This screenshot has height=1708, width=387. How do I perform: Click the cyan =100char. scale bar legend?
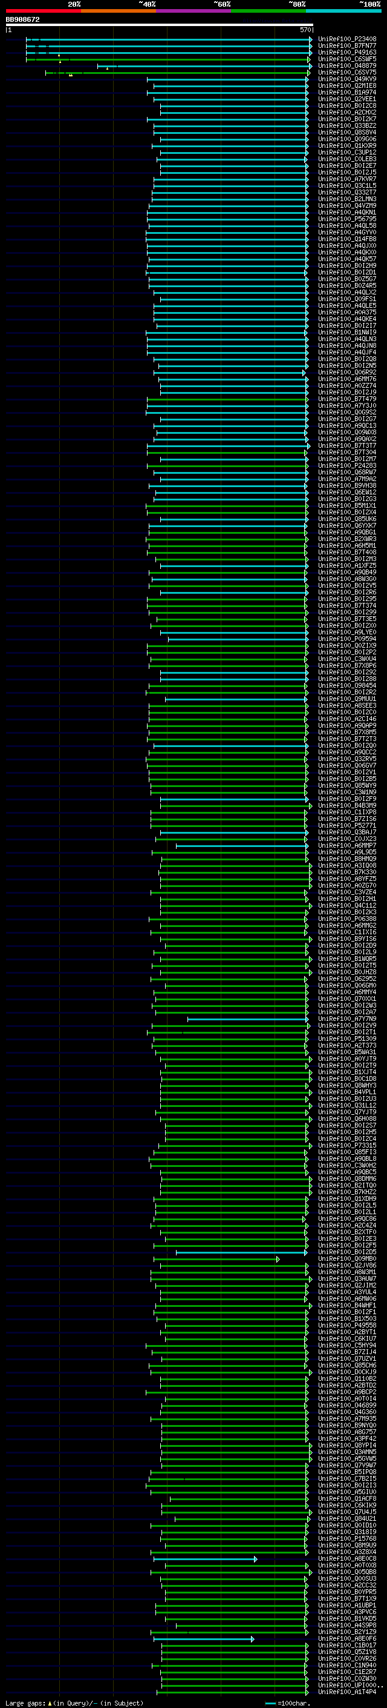pos(270,1703)
